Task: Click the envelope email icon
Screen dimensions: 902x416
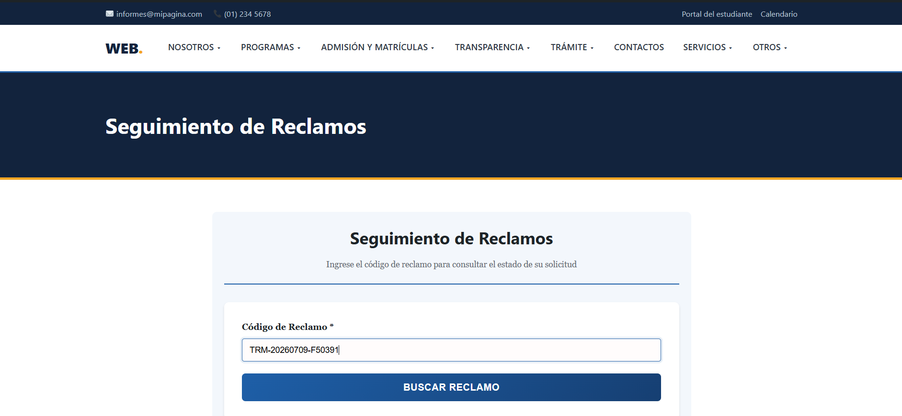Action: click(x=110, y=14)
